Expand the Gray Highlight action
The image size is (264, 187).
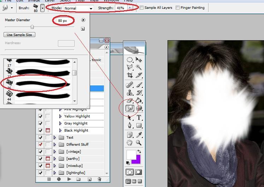tap(60, 123)
